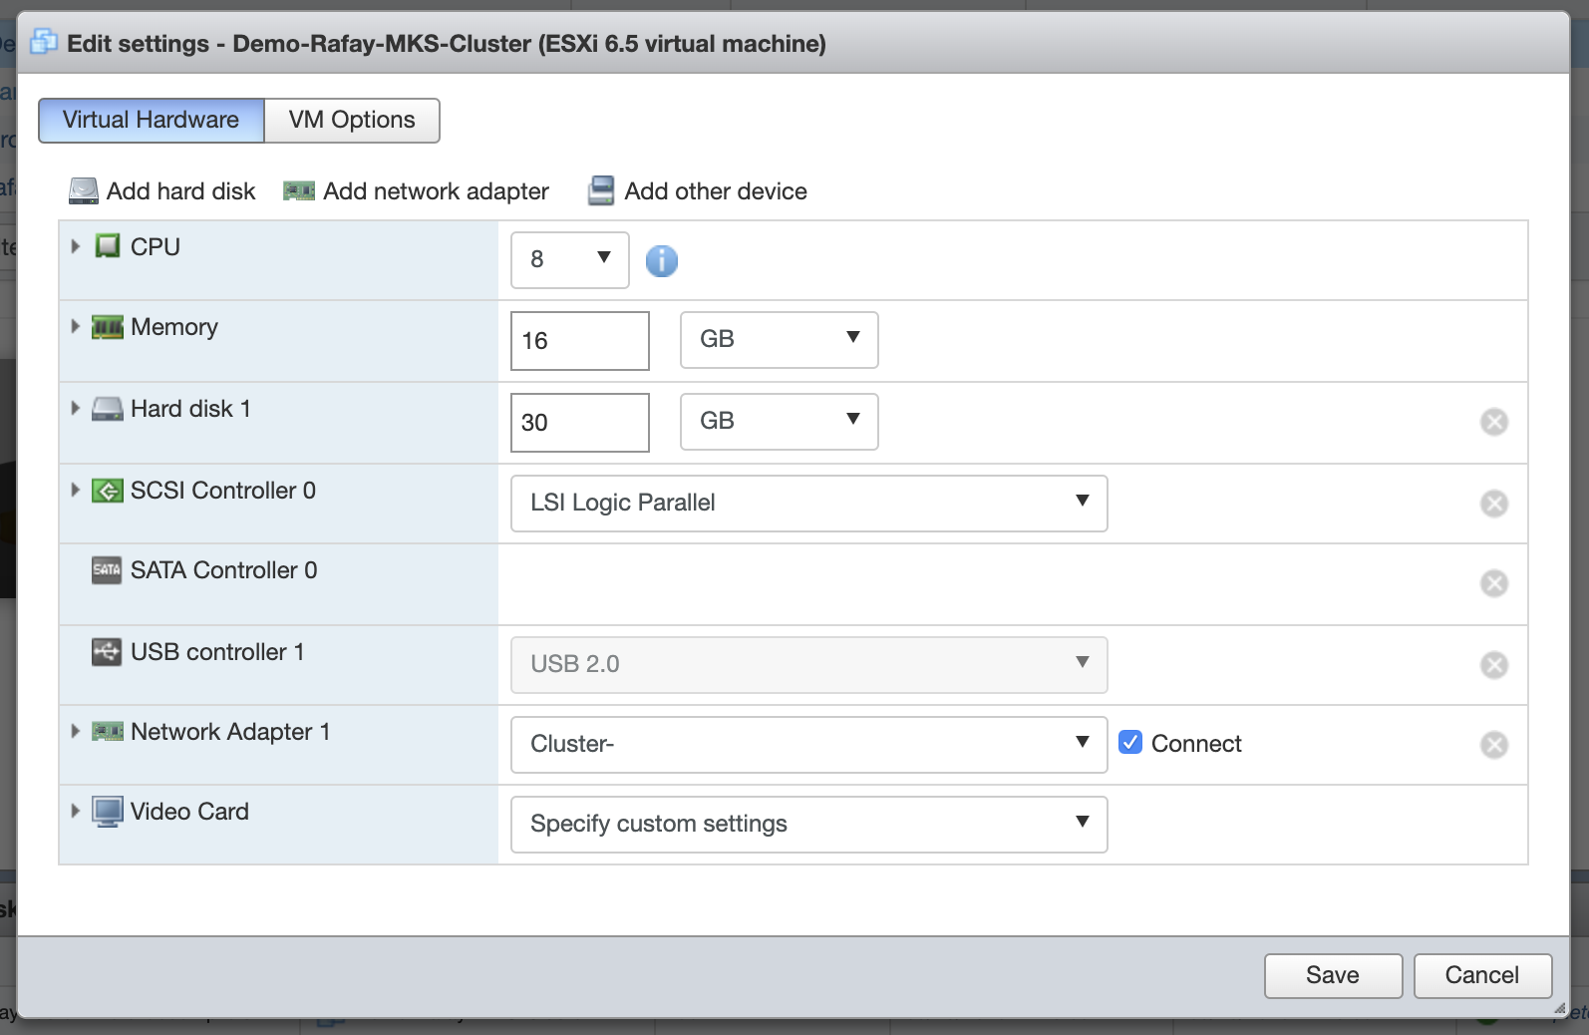Screen dimensions: 1589x1035
Task: Remove Hard disk 1 with its X icon
Action: point(1494,422)
